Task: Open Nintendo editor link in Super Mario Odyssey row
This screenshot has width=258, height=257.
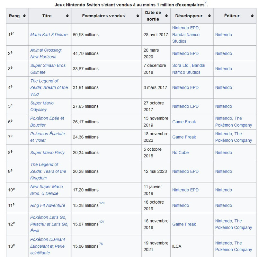Action: 224,106
